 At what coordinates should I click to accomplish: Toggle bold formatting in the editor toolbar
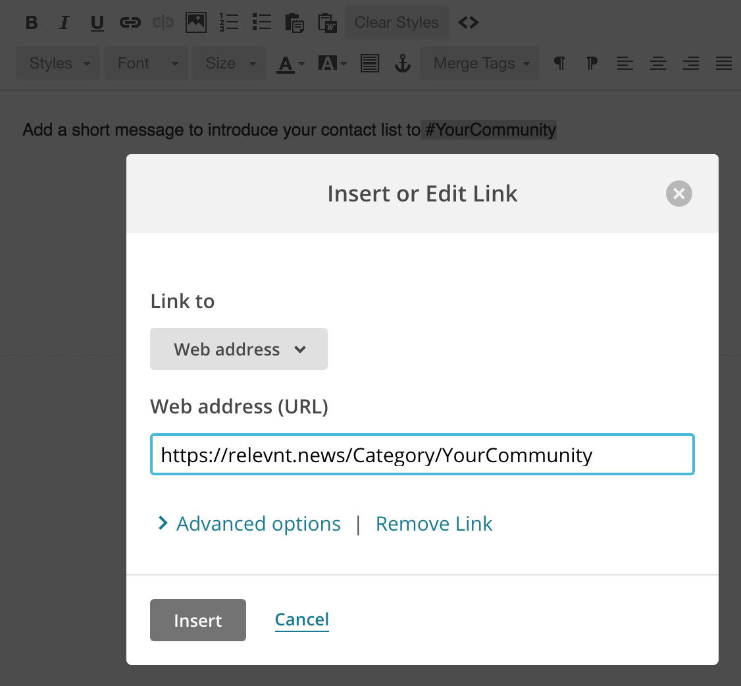tap(31, 22)
